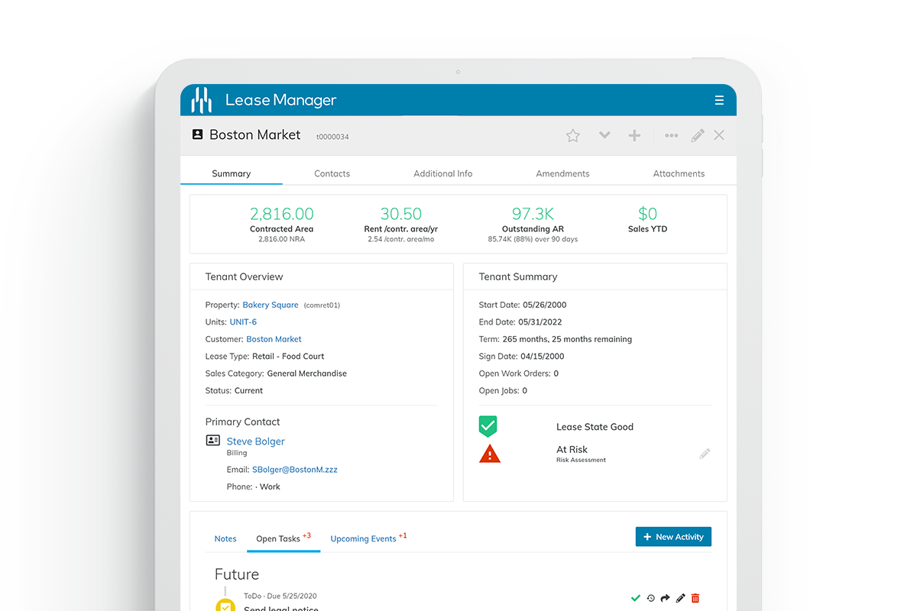Mark Boston Market as favorite star
This screenshot has width=917, height=611.
click(x=573, y=135)
